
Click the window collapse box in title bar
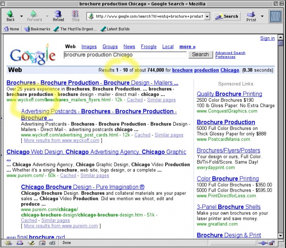click(x=282, y=3)
